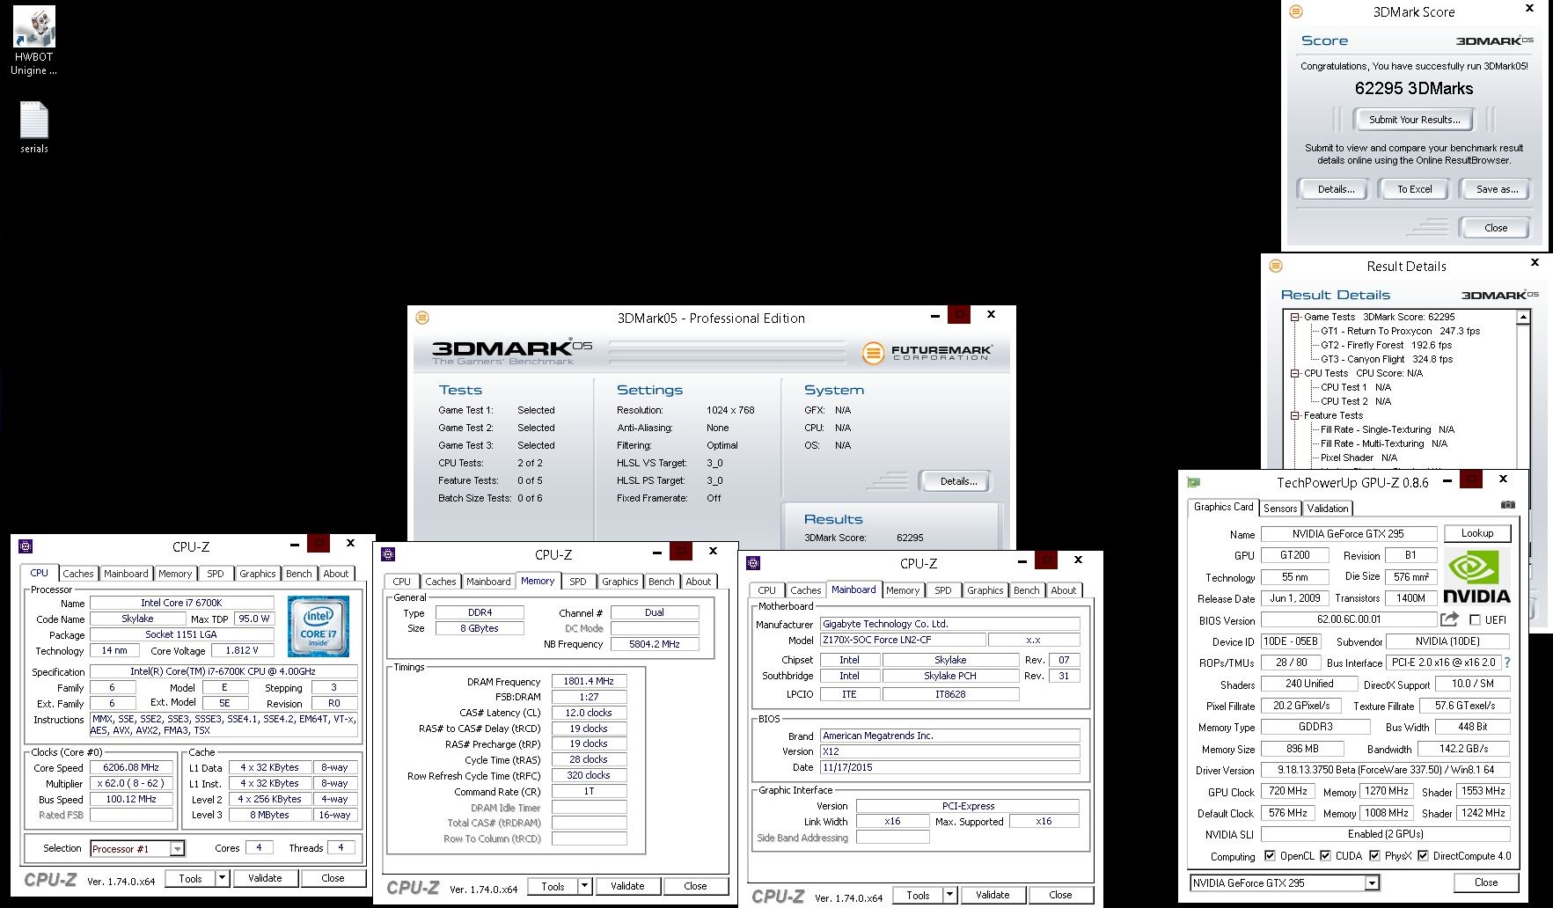The image size is (1553, 908).
Task: Minimize the CPU-Z Memory window
Action: pos(657,552)
